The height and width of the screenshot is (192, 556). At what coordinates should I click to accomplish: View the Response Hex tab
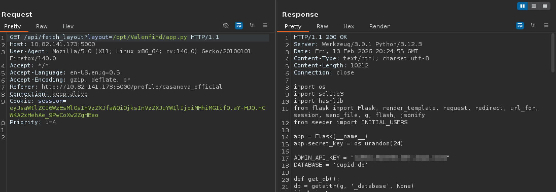point(349,26)
